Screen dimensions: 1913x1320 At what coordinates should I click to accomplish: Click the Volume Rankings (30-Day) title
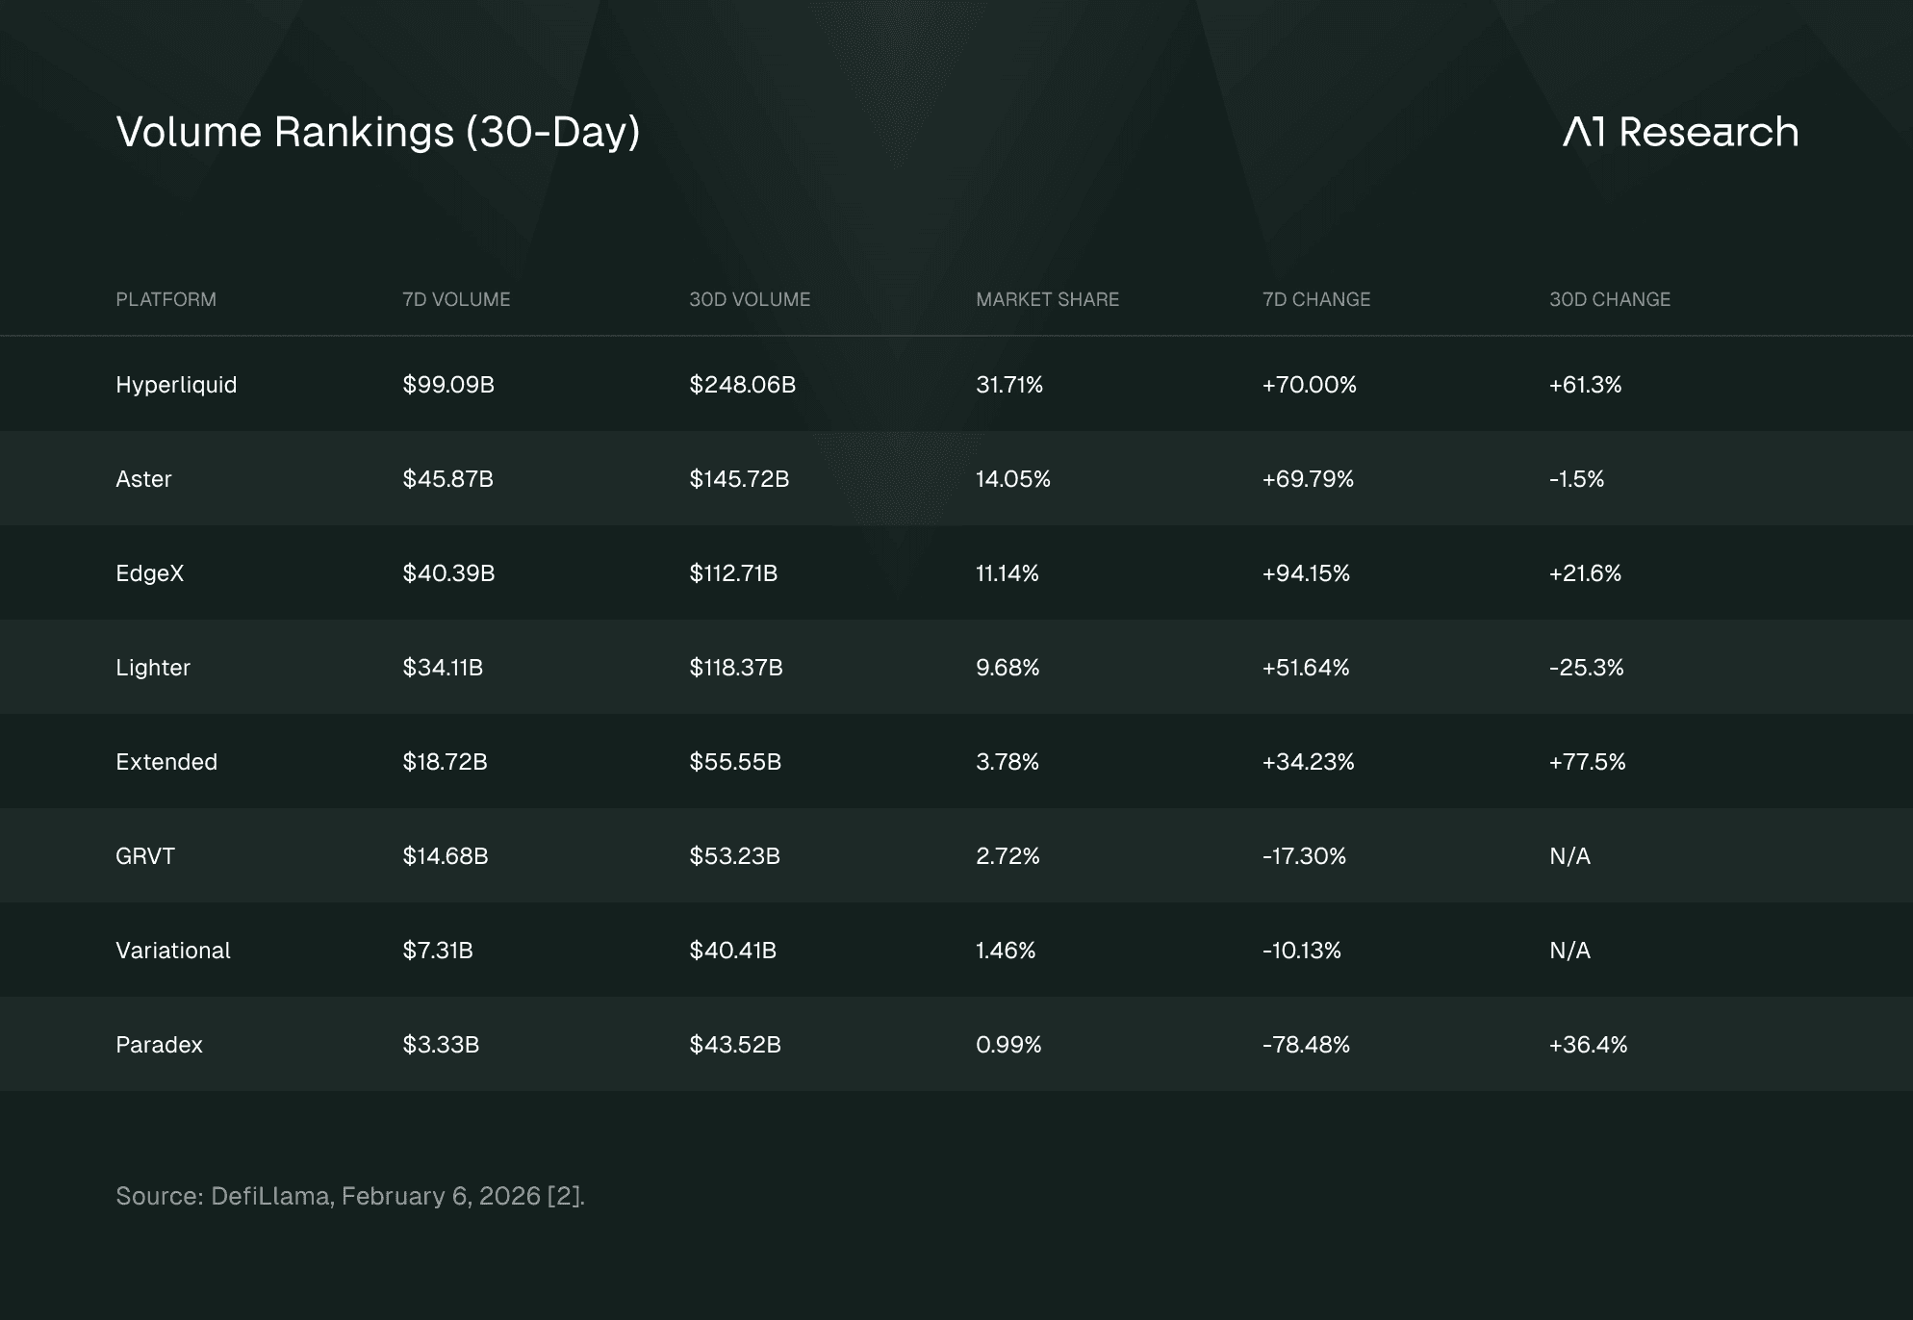(378, 132)
